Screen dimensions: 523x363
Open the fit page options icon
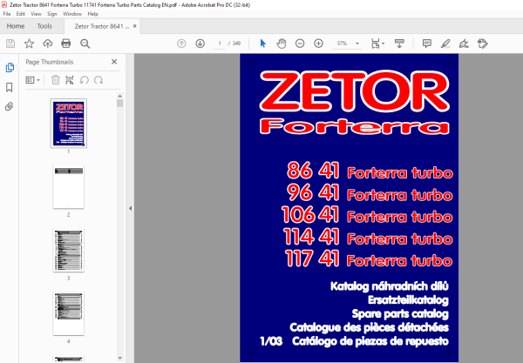(x=377, y=44)
